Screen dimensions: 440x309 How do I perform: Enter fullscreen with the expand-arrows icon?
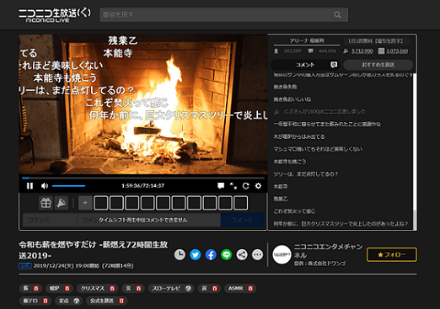tap(233, 186)
